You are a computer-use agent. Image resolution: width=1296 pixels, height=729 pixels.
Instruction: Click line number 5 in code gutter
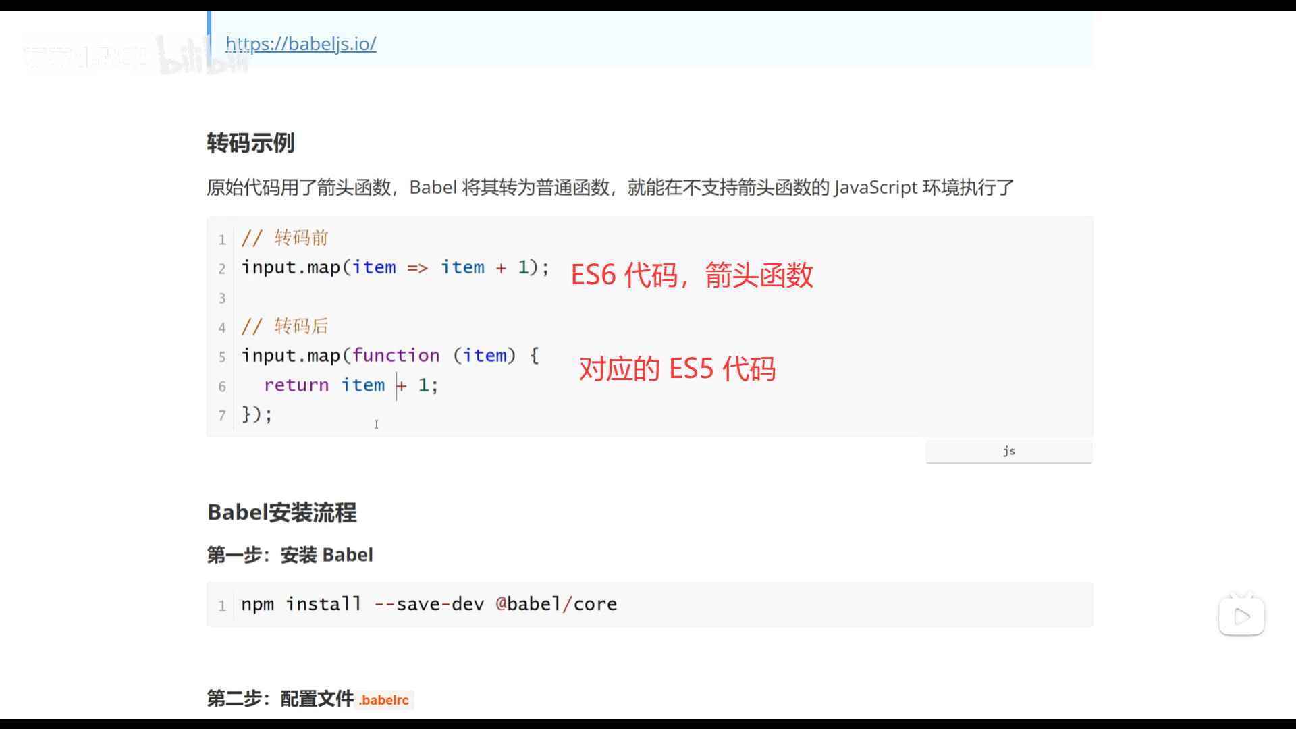221,357
